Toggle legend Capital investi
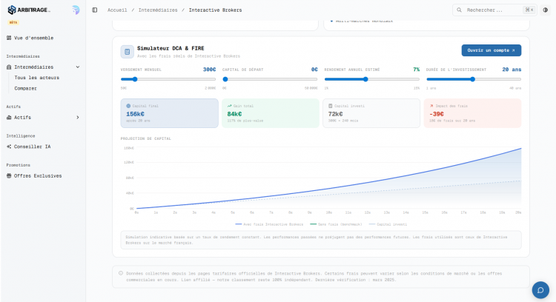 click(388, 224)
